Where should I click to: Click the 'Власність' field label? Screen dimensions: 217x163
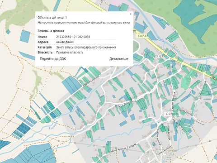(45, 53)
